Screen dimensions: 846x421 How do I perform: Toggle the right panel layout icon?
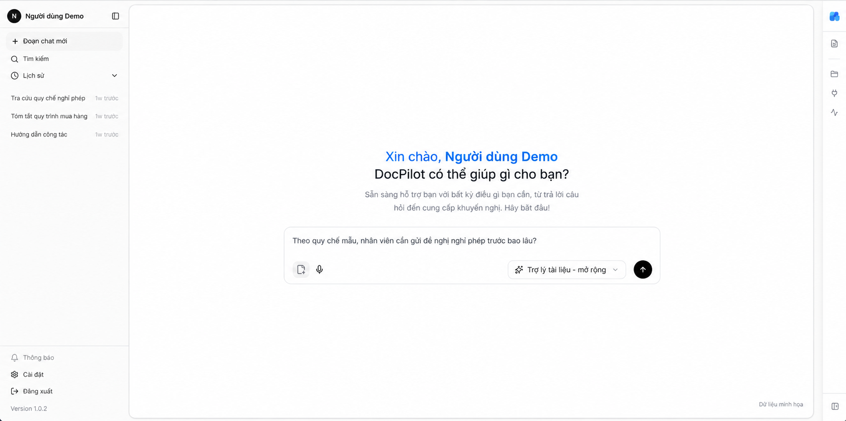835,406
